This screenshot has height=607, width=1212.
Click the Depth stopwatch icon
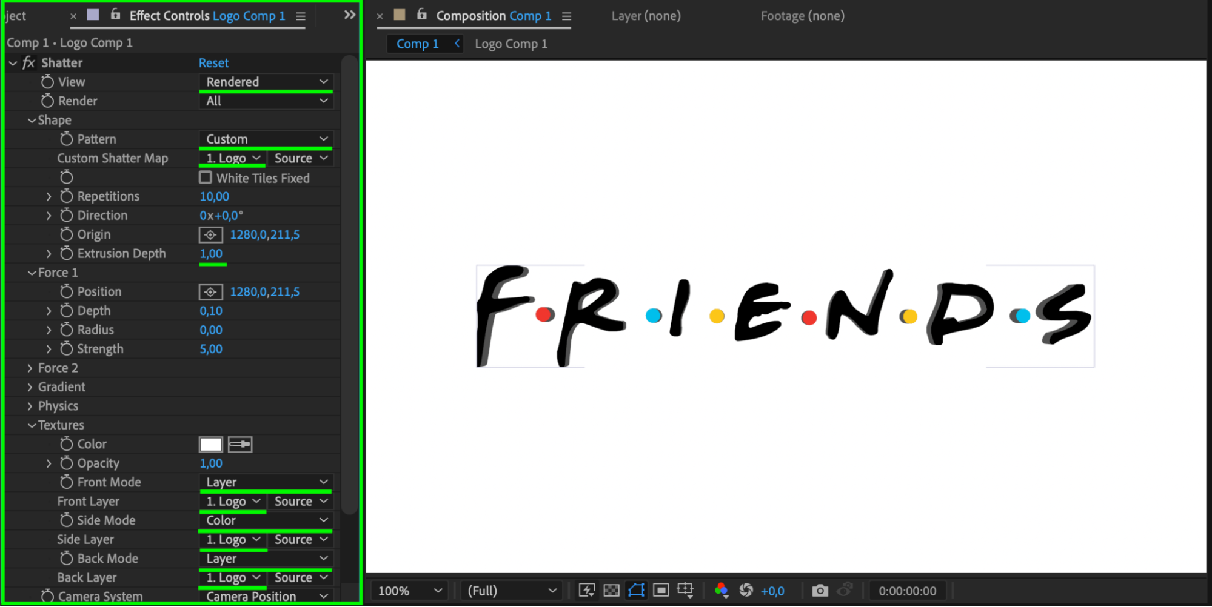coord(67,311)
